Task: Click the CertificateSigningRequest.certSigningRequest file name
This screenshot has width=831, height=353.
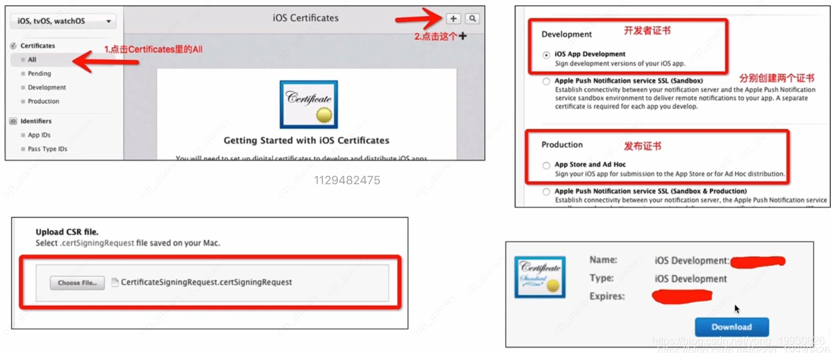Action: point(206,282)
